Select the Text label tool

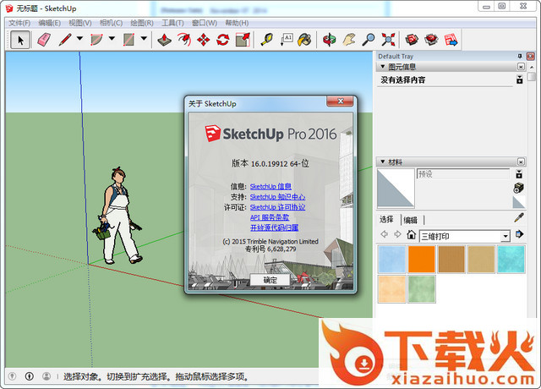click(x=287, y=40)
